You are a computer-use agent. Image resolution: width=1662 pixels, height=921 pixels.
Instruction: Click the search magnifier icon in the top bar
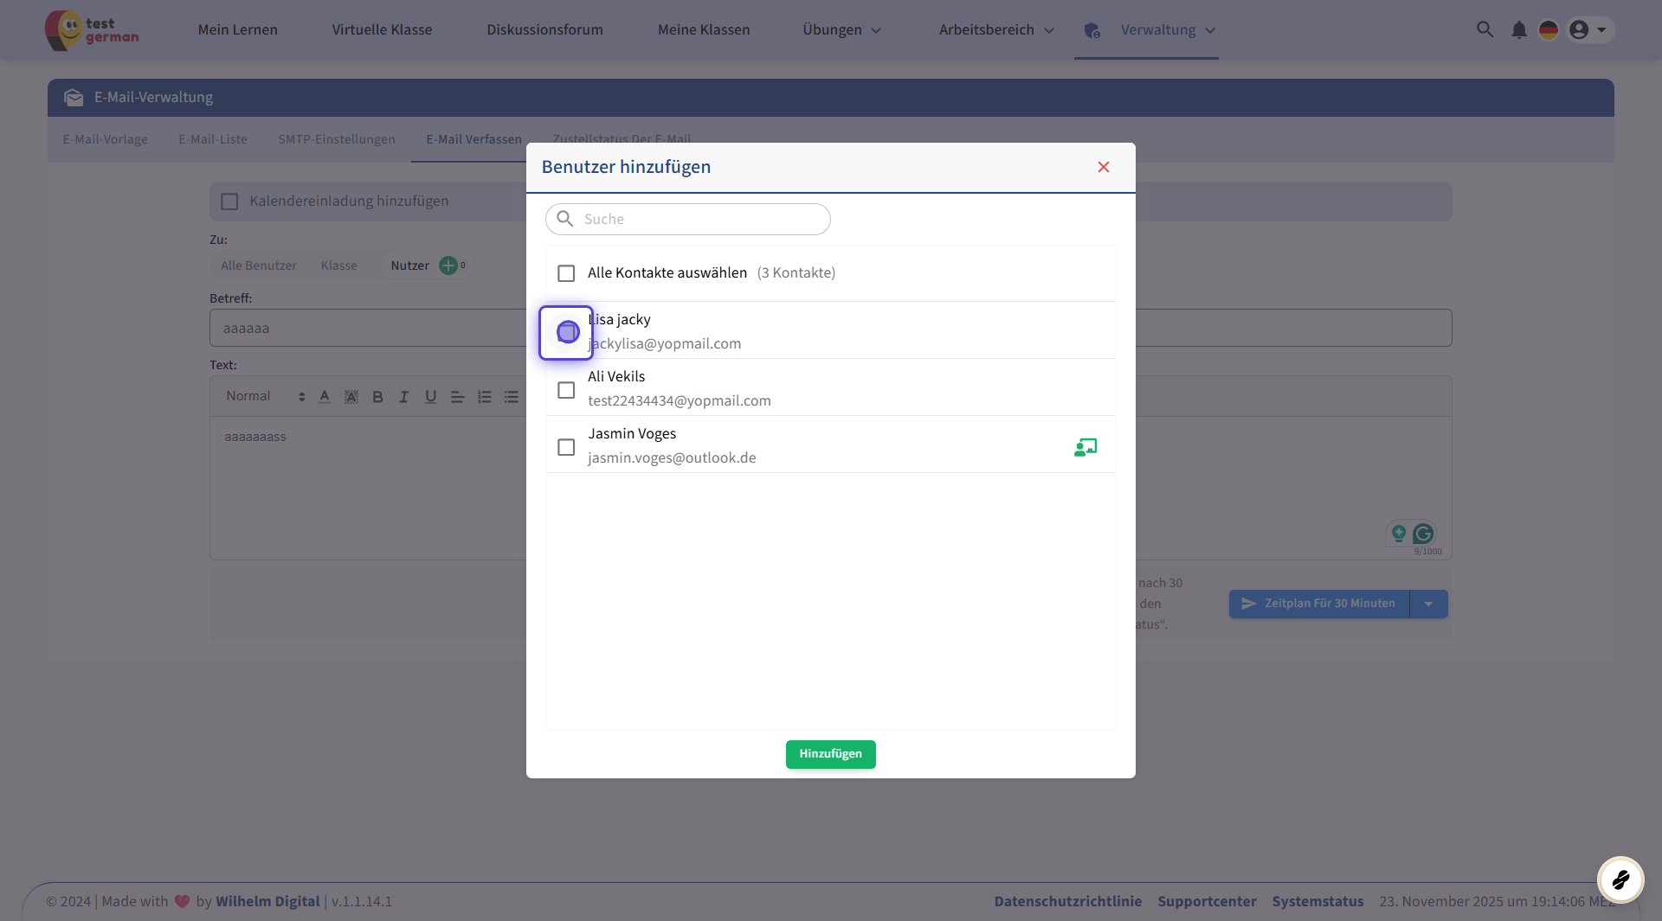pos(1485,29)
